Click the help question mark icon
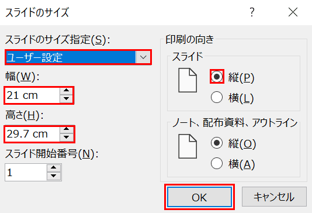Image resolution: width=312 pixels, height=213 pixels. pos(252,12)
